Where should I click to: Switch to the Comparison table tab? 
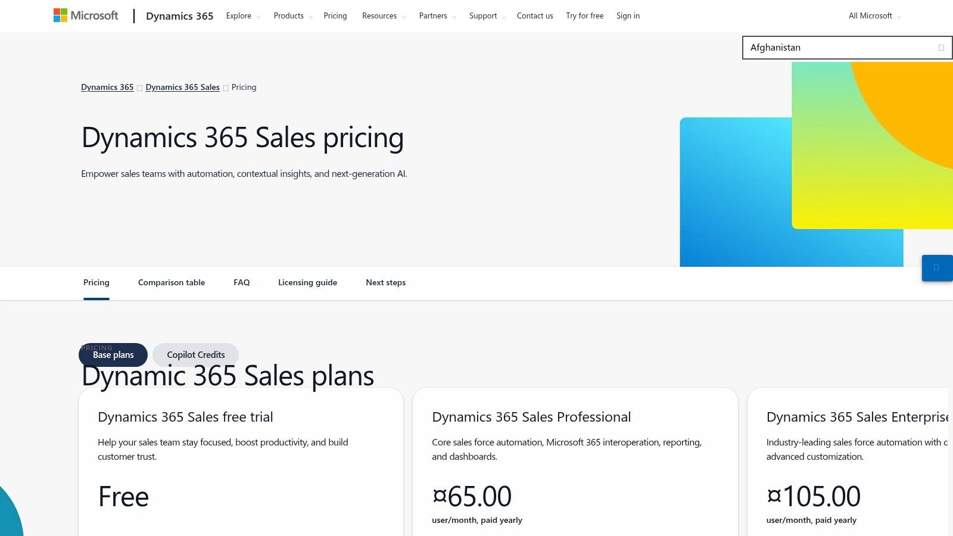pyautogui.click(x=171, y=282)
